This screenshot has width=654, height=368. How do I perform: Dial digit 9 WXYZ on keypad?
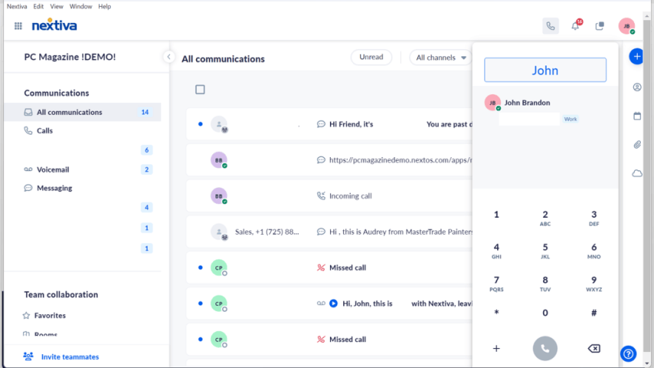click(594, 283)
